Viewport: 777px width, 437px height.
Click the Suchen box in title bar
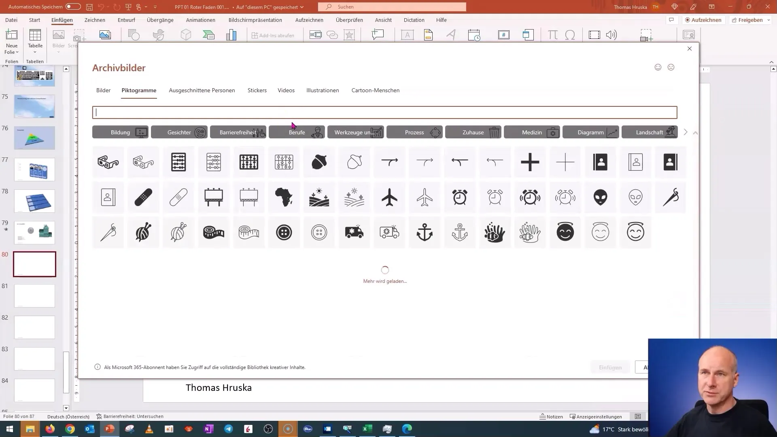point(392,7)
